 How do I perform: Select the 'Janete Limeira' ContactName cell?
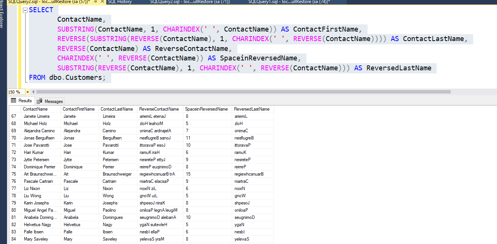pos(41,116)
